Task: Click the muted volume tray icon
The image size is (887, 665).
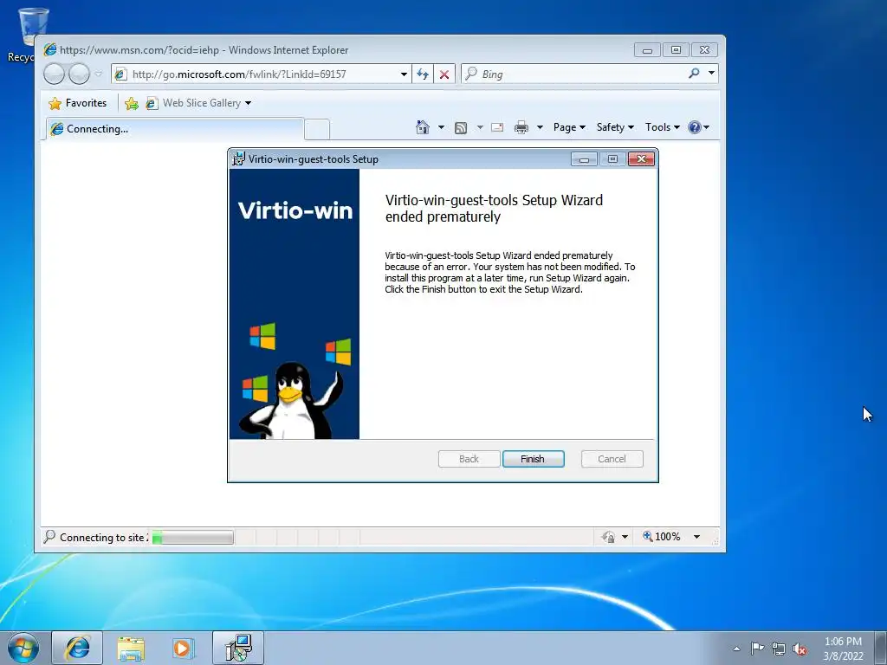Action: [800, 649]
